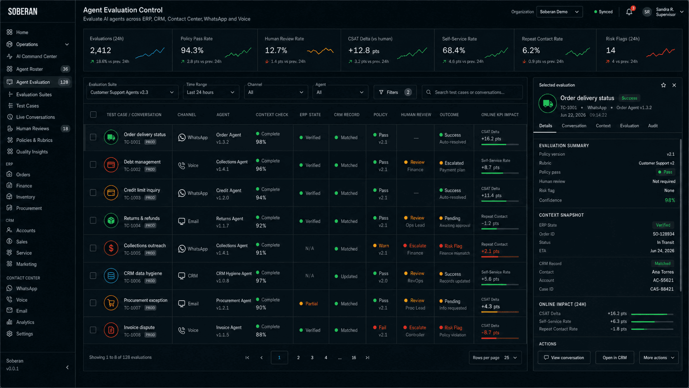This screenshot has height=388, width=689.
Task: Switch to the Context tab
Action: (603, 126)
